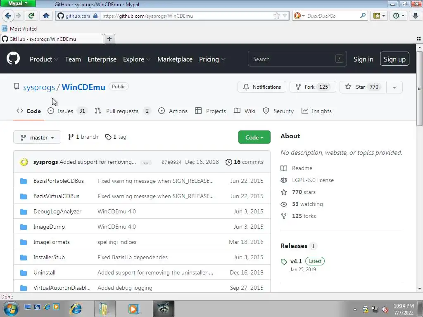The width and height of the screenshot is (423, 317).
Task: Click the Readme book icon in About
Action: pos(284,168)
